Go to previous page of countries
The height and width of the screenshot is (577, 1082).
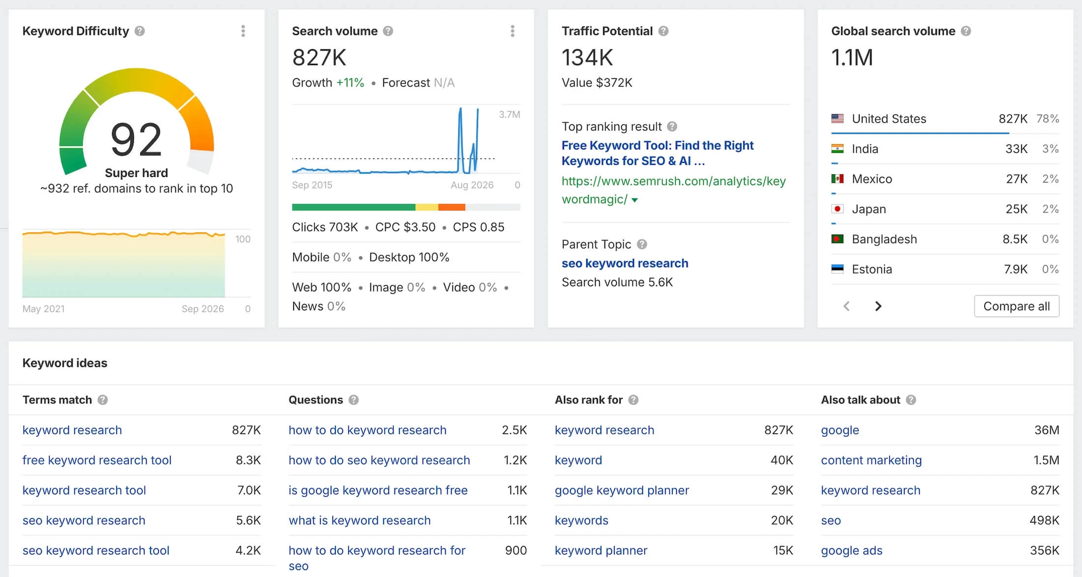[846, 306]
